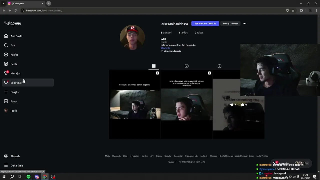This screenshot has width=320, height=180.
Task: Open the Chrome profile avatar
Action: pyautogui.click(x=310, y=10)
